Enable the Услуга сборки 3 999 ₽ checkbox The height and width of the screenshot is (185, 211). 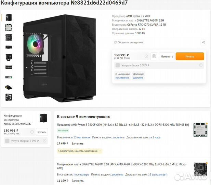118,65
